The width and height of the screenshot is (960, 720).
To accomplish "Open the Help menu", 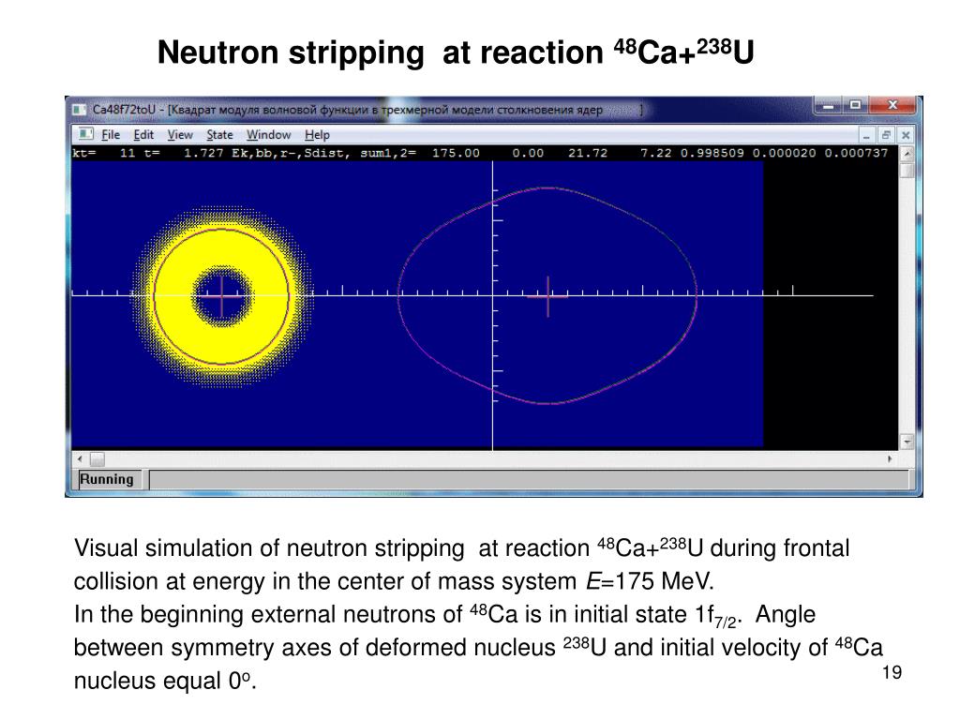I will pos(317,135).
